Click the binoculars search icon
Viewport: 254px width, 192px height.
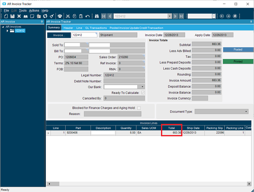97,16
